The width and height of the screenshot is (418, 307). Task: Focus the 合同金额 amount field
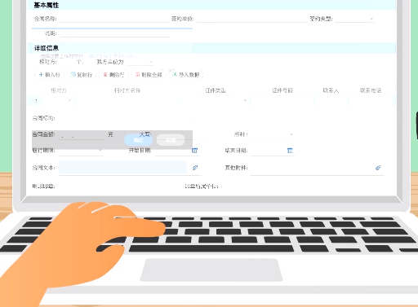(x=82, y=134)
